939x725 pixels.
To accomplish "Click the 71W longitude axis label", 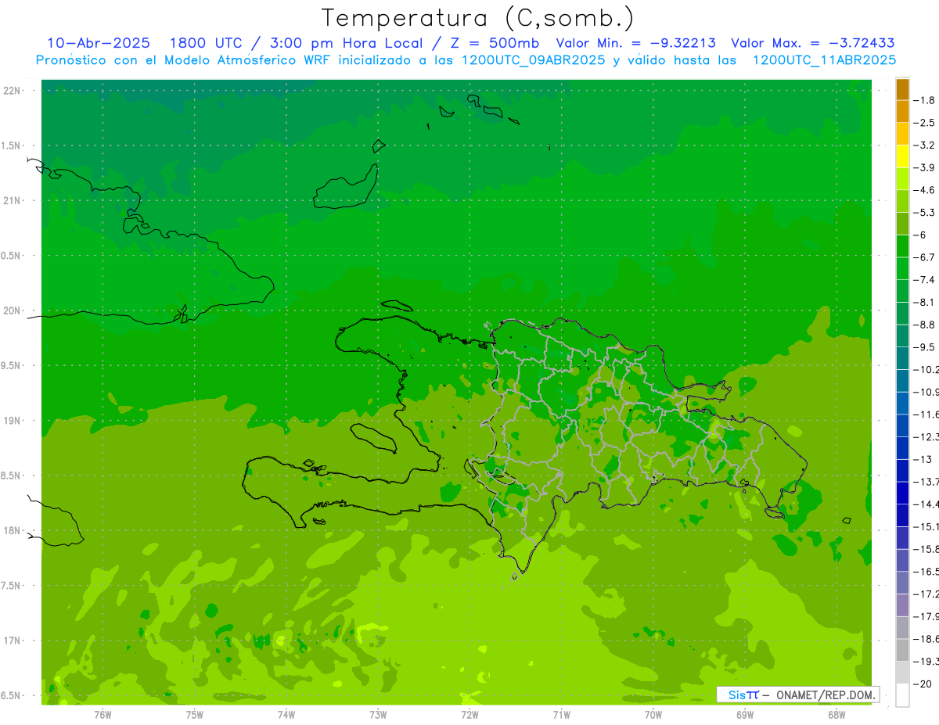I will (x=561, y=715).
